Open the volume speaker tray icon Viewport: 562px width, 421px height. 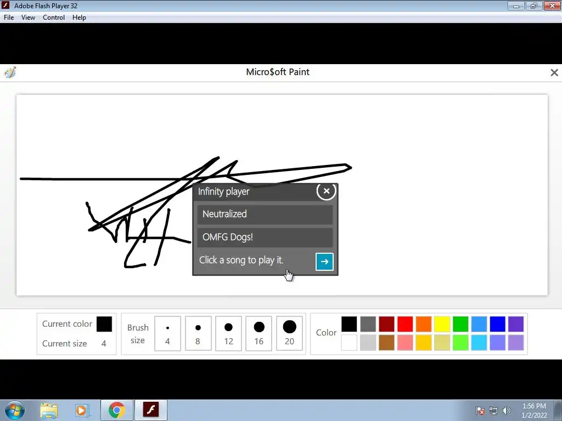pyautogui.click(x=506, y=411)
